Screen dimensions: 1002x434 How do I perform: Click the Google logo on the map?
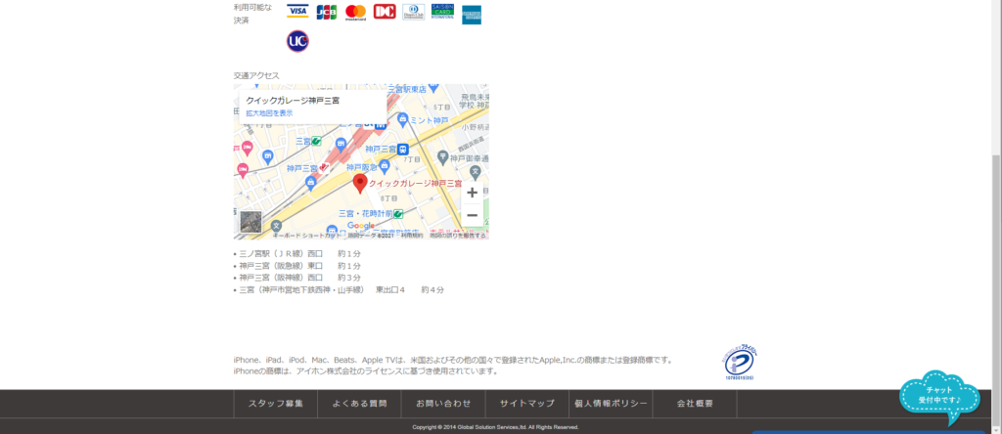pyautogui.click(x=361, y=226)
